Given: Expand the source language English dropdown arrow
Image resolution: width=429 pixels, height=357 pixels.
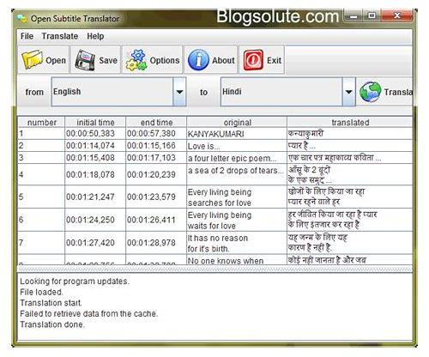Looking at the screenshot, I should 179,92.
